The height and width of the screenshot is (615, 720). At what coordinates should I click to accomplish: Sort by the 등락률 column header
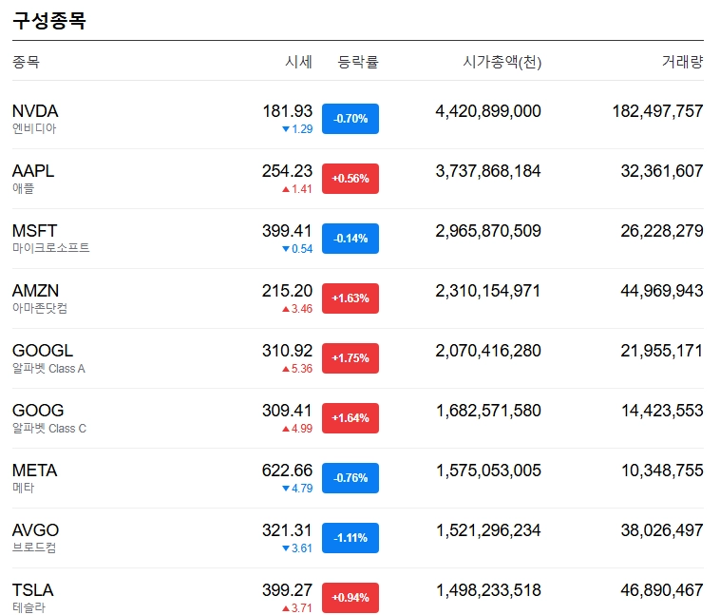pyautogui.click(x=358, y=63)
